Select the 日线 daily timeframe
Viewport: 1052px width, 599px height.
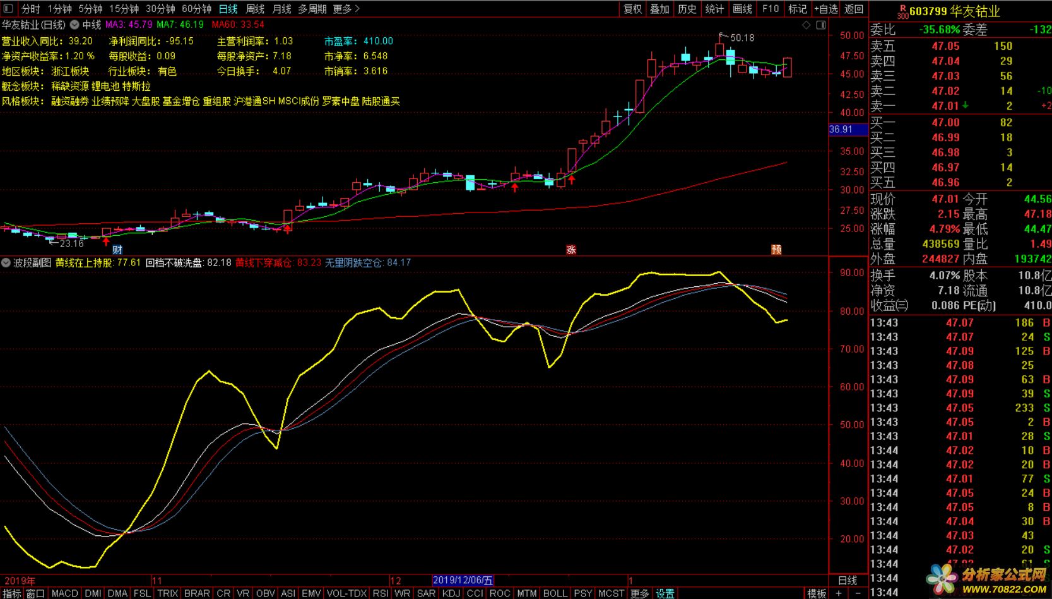point(228,9)
